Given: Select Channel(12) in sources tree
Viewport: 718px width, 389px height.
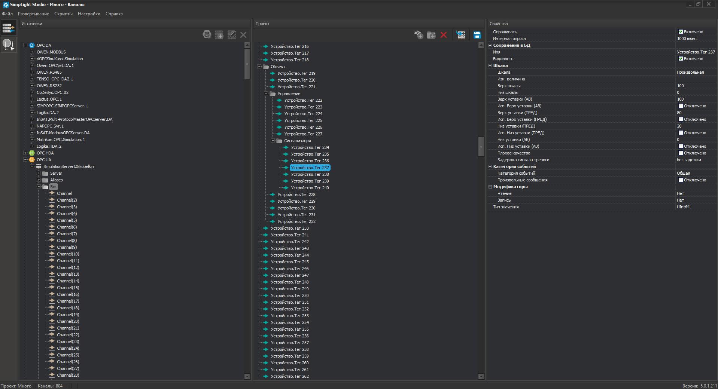Looking at the screenshot, I should coord(68,267).
